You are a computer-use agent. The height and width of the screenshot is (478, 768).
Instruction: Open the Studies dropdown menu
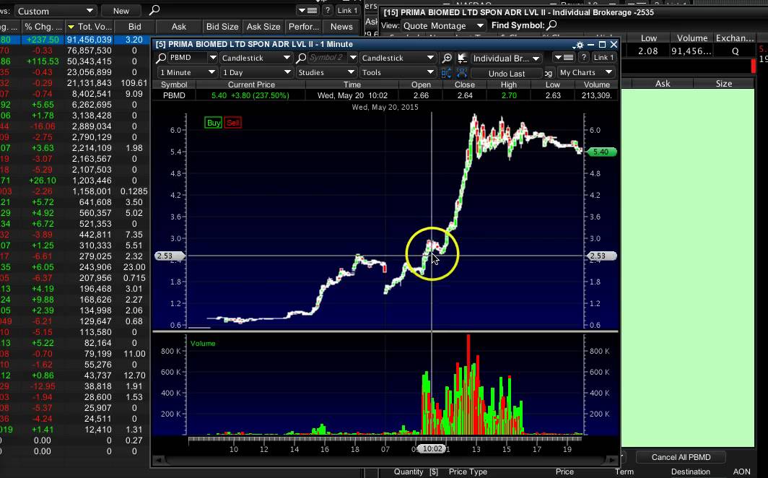[326, 72]
